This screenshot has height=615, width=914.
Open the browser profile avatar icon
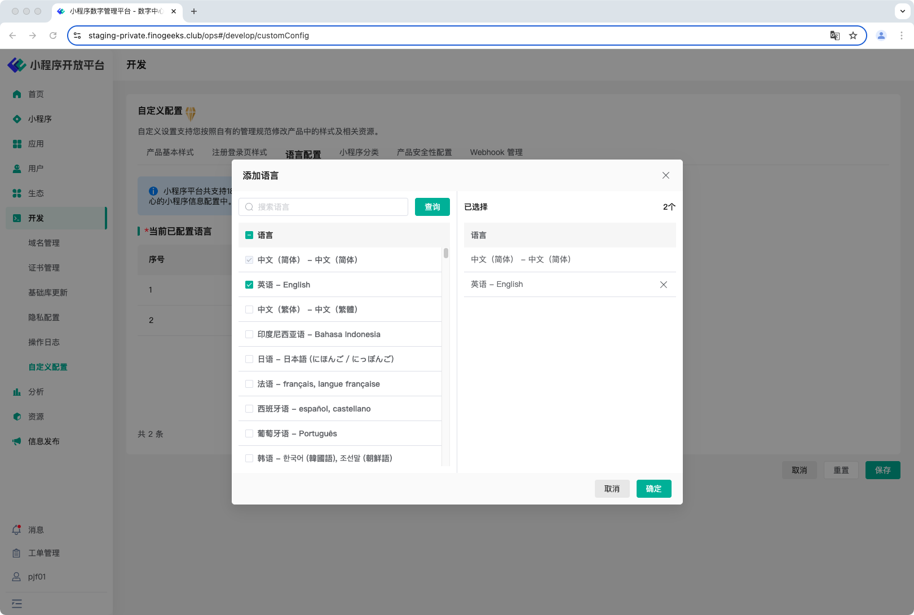[881, 36]
